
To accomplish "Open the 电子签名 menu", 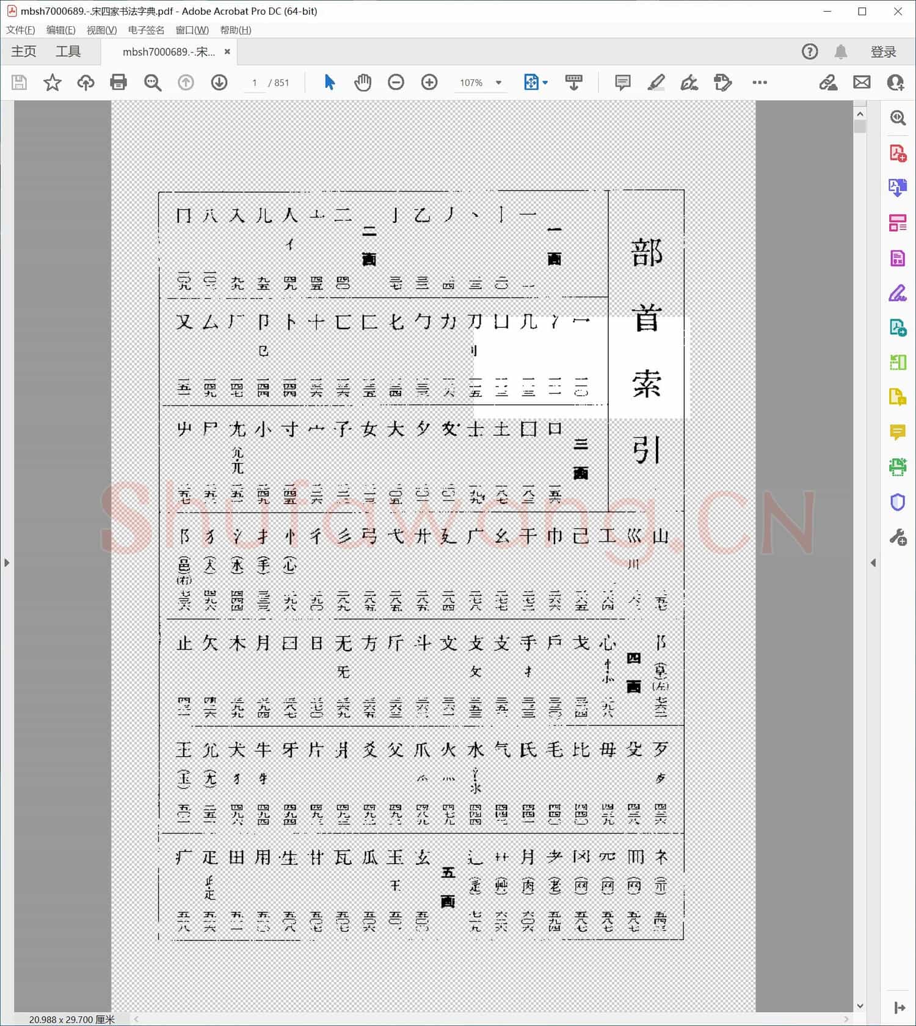I will point(146,30).
